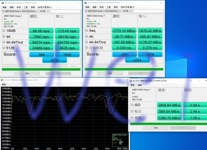Image resolution: width=207 pixels, height=150 pixels.
Task: Click the 304730 iops result
Action: coord(67,42)
